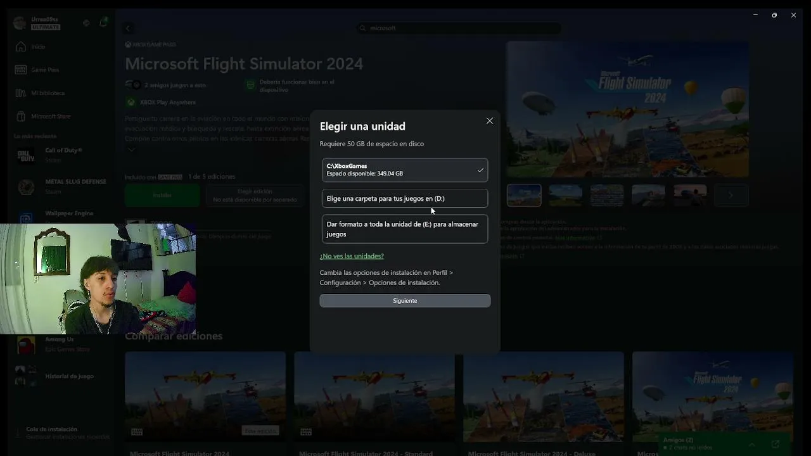The height and width of the screenshot is (456, 811).
Task: Click the Urrea09ss profile avatar
Action: 20,23
